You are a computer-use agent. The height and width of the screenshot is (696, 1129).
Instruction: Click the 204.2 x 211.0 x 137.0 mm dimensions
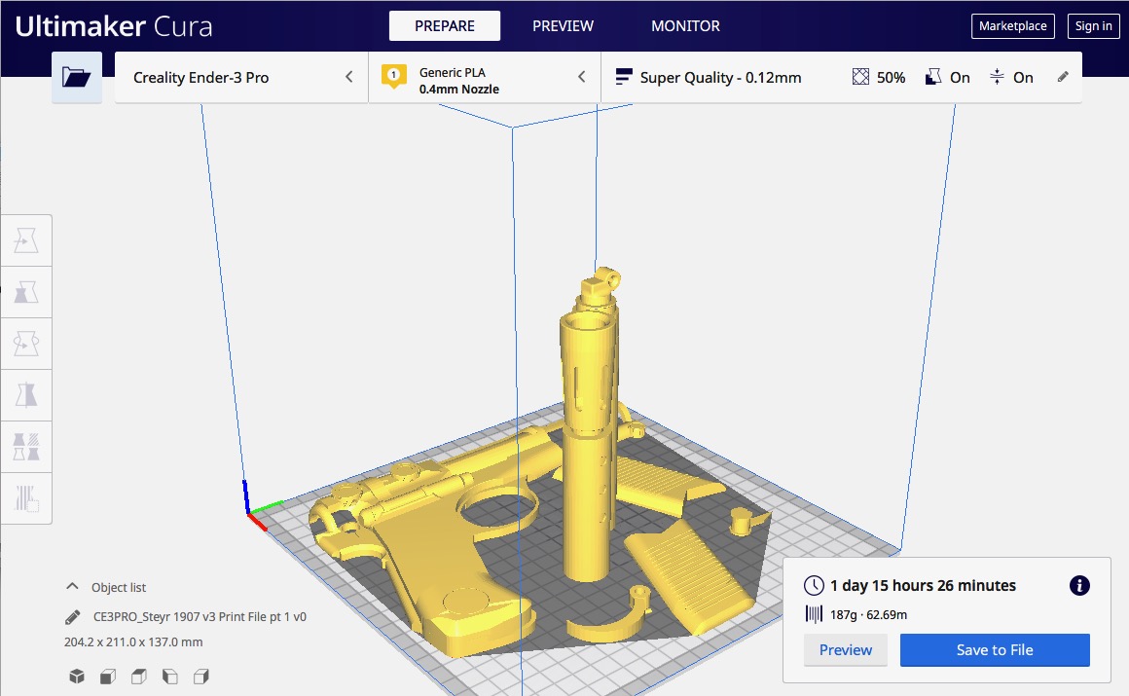point(133,641)
